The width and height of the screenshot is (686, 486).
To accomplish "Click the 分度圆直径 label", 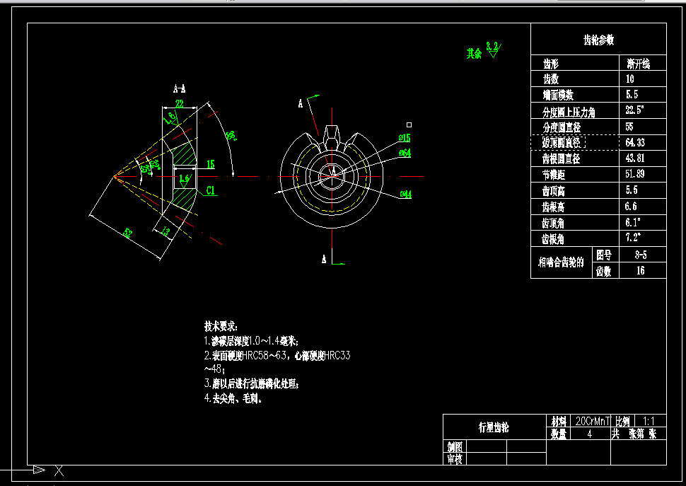I will 562,127.
